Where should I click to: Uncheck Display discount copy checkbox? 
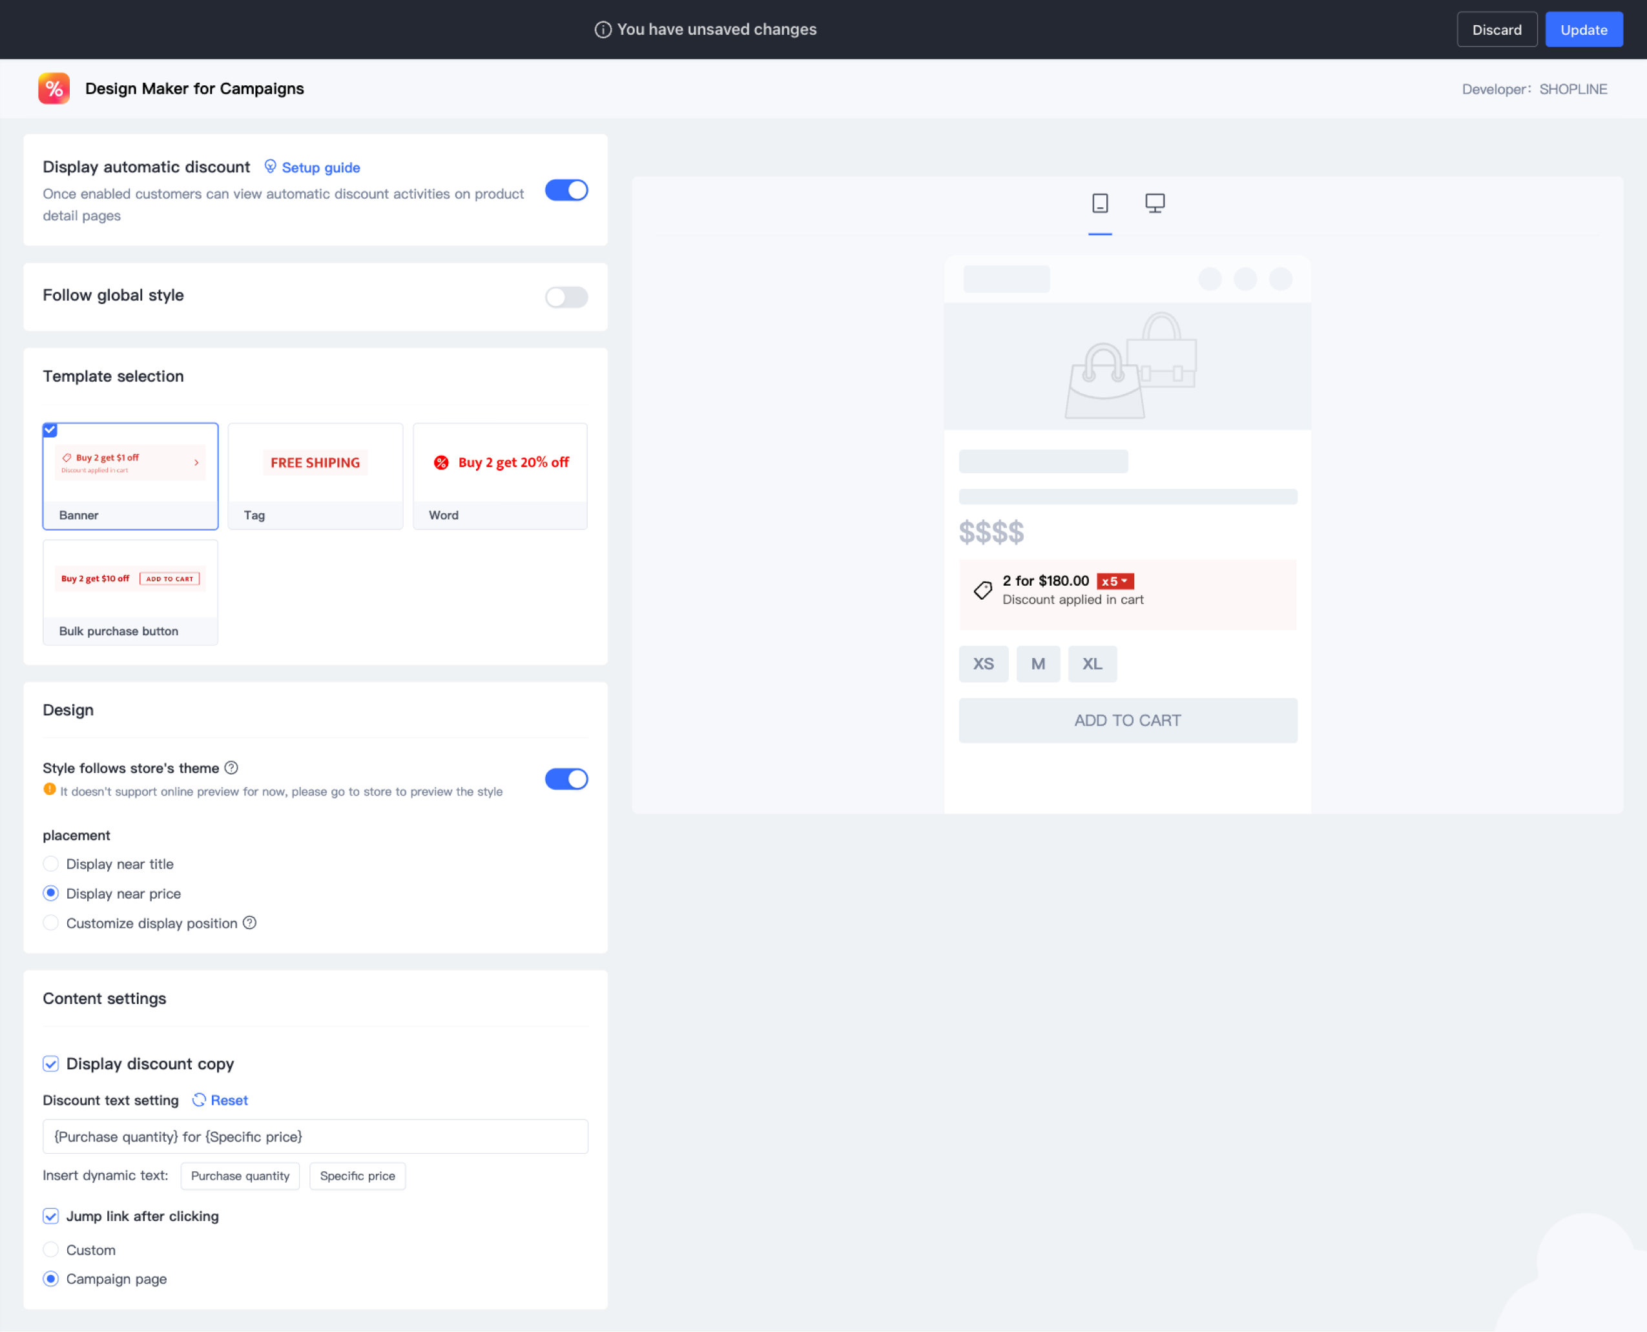click(x=50, y=1063)
